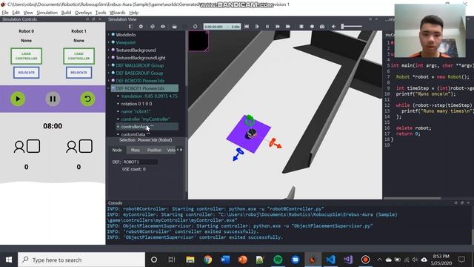Relocate Robot 0
474x267 pixels.
coord(27,73)
